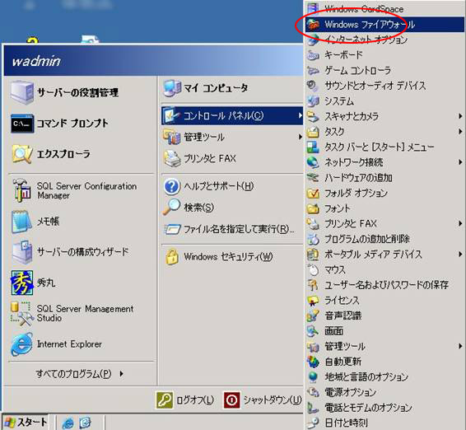Select 地域と言語のオプション entry

[384, 377]
